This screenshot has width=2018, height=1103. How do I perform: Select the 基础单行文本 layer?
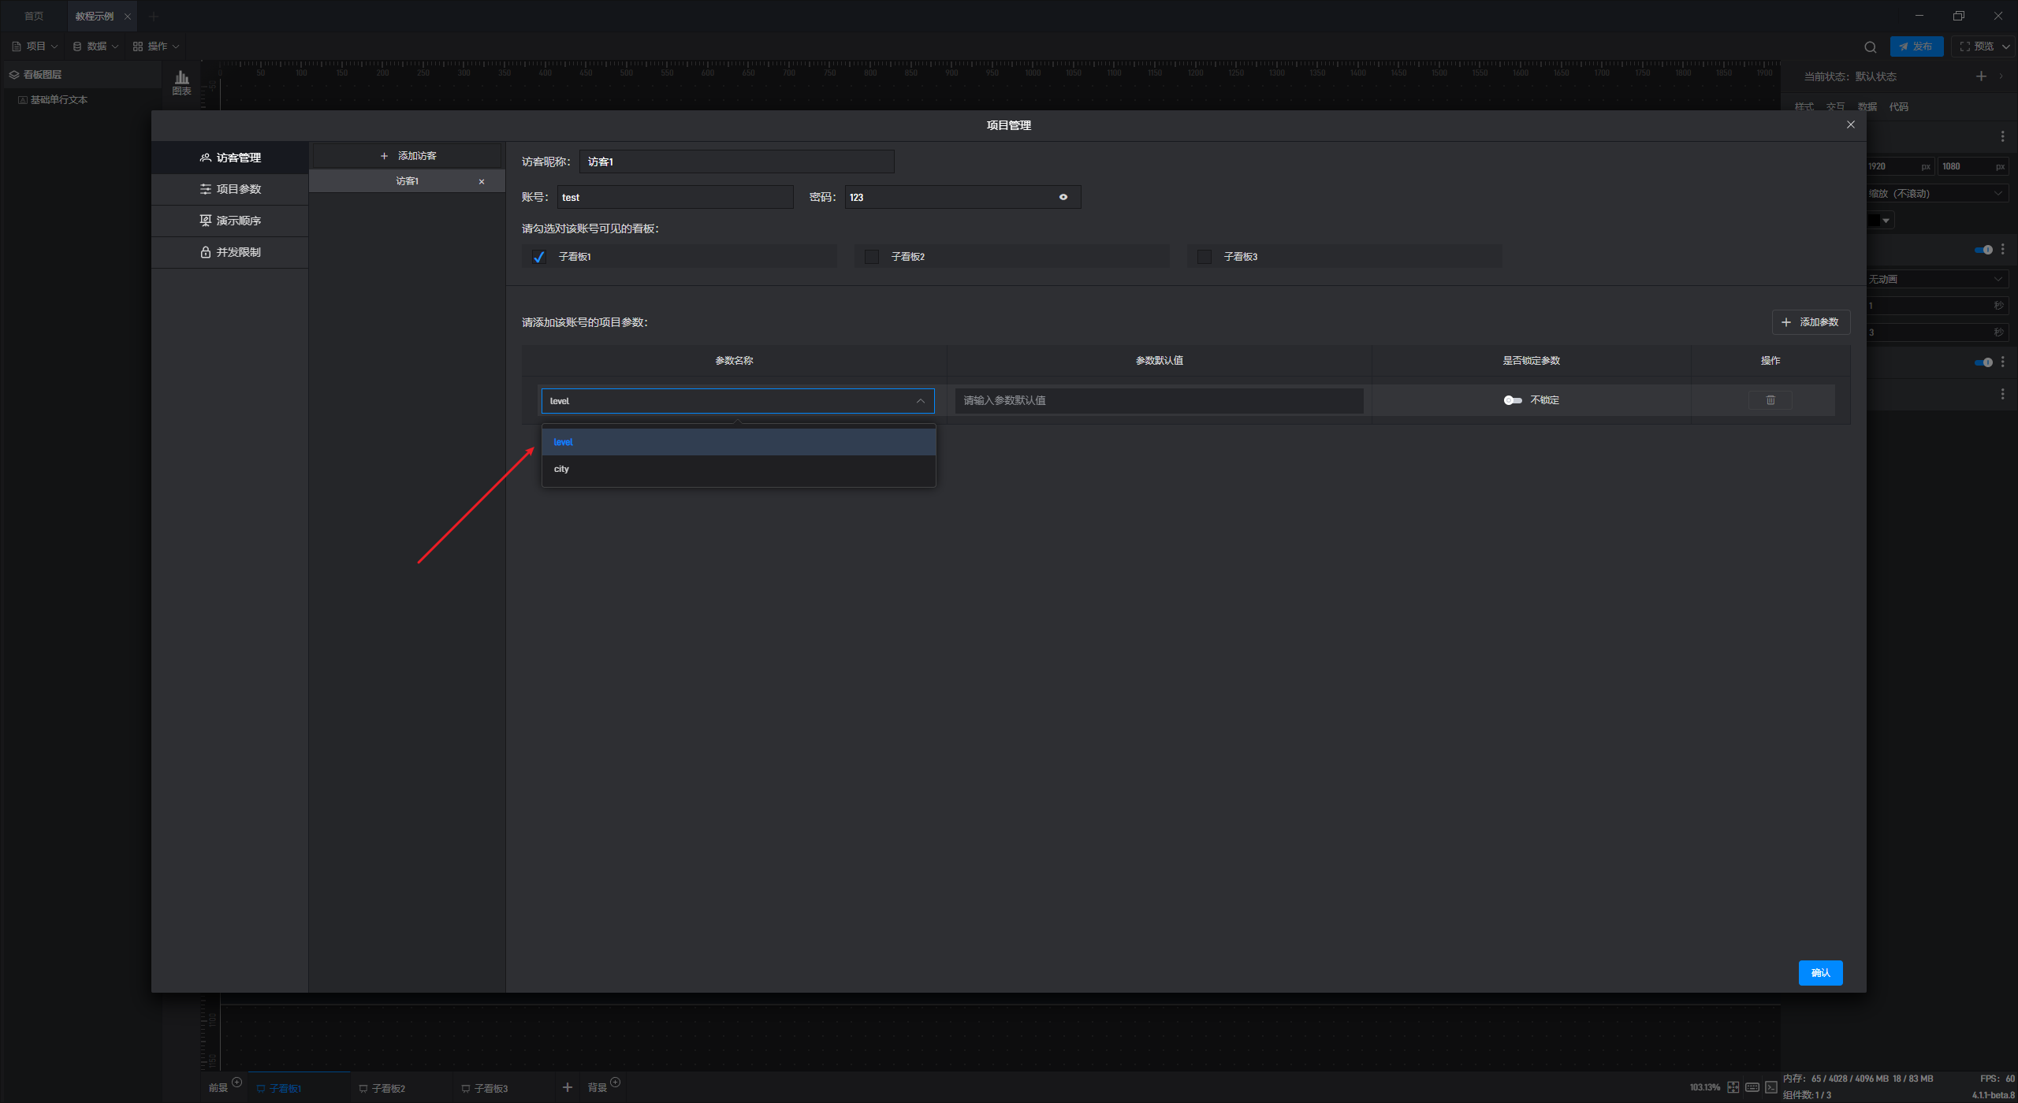click(x=58, y=100)
